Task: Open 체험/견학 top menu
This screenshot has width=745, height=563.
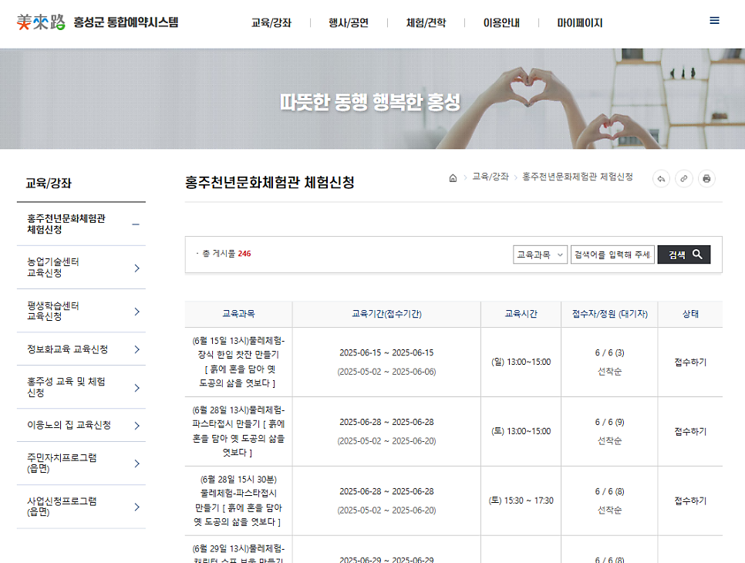Action: [x=426, y=23]
